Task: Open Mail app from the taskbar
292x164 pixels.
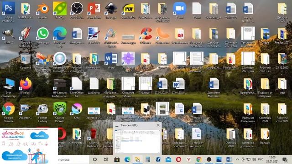Action: [x=168, y=159]
